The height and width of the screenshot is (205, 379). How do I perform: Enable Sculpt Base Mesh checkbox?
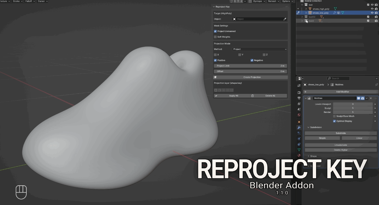(334, 116)
